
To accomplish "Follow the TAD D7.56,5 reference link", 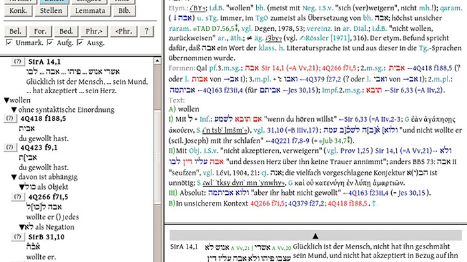I will click(215, 28).
